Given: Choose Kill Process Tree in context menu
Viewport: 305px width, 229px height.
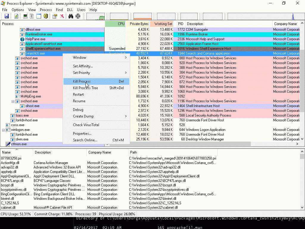Looking at the screenshot, I should [x=97, y=88].
